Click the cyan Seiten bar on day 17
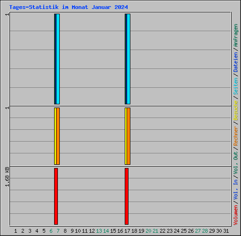This screenshot has width=241, height=236. tap(129, 59)
